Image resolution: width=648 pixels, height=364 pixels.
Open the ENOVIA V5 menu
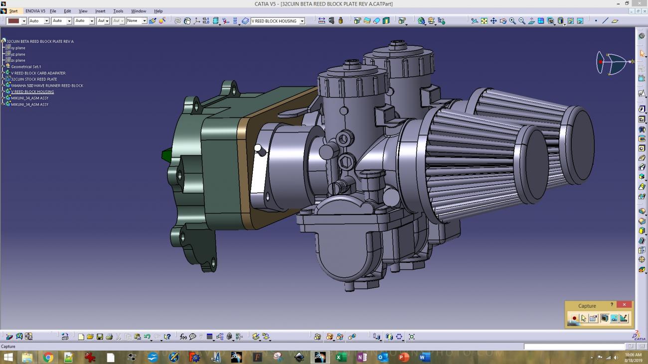35,11
